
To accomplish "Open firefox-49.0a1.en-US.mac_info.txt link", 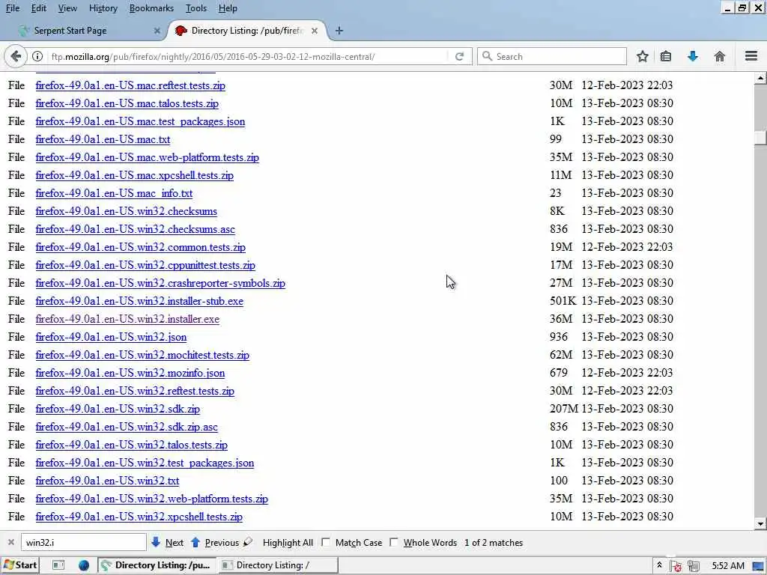I will [114, 193].
